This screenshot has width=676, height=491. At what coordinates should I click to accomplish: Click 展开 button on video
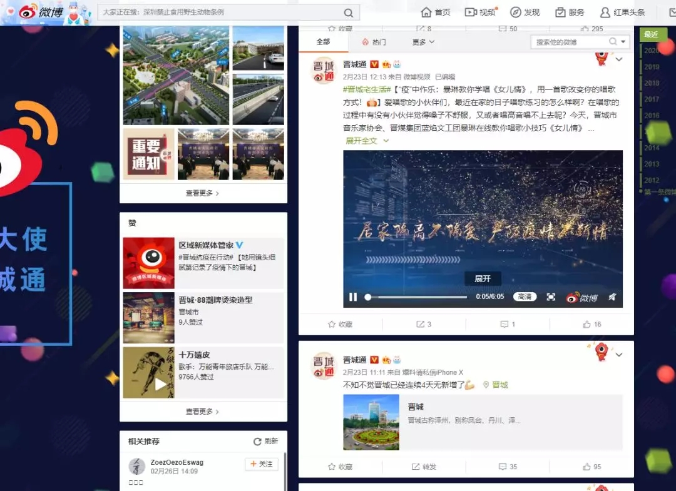click(483, 279)
